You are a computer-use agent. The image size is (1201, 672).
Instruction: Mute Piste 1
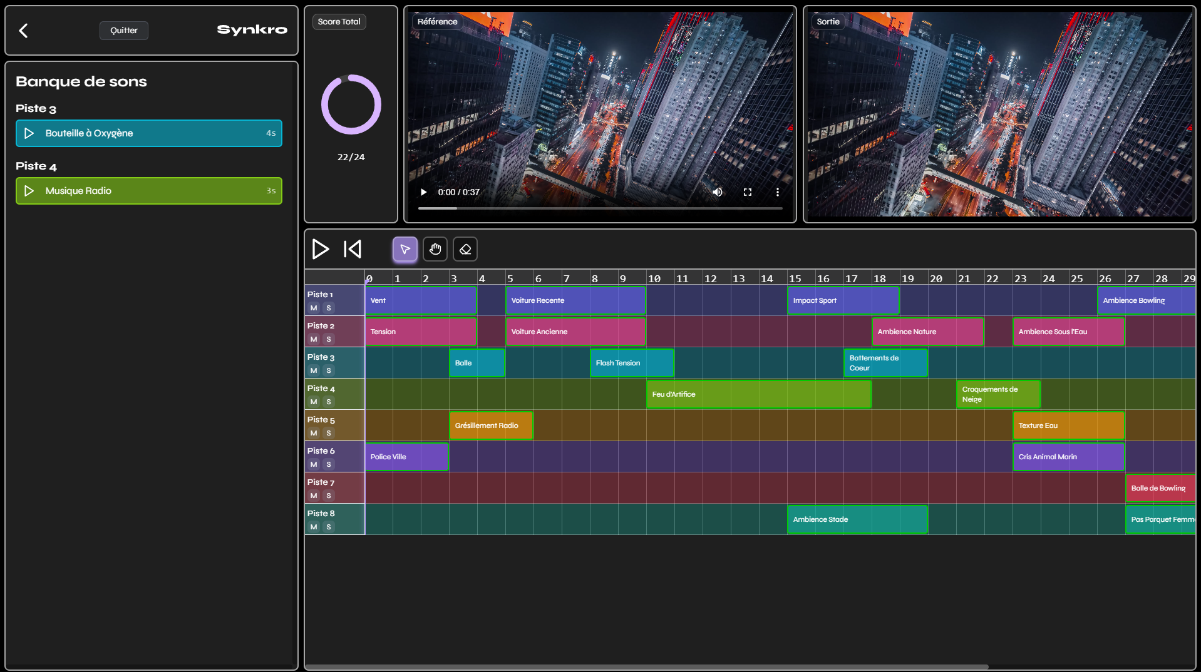(314, 308)
